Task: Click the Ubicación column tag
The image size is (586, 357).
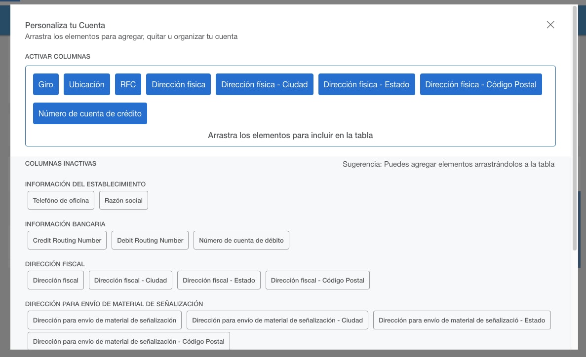Action: pos(86,84)
